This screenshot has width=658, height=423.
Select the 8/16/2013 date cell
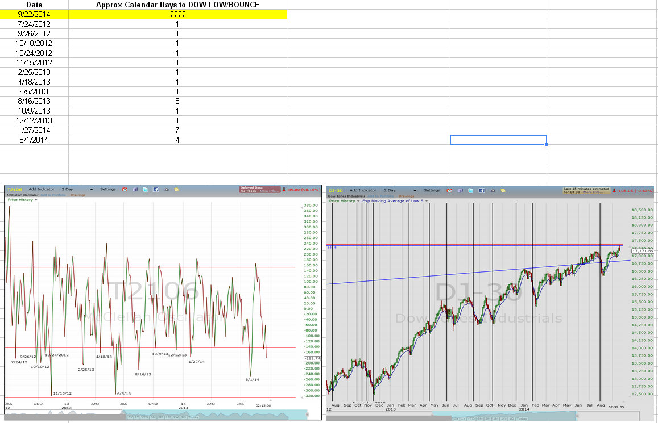tap(34, 101)
